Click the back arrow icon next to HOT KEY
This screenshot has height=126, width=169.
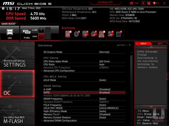(130, 45)
